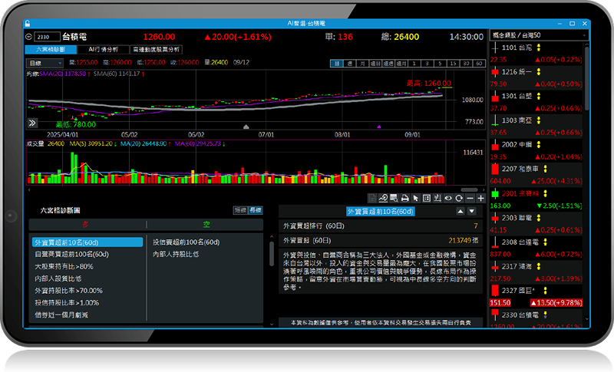Viewport: 614px width, 372px height.
Task: Click the down triangle button in detail header
Action: pyautogui.click(x=472, y=211)
